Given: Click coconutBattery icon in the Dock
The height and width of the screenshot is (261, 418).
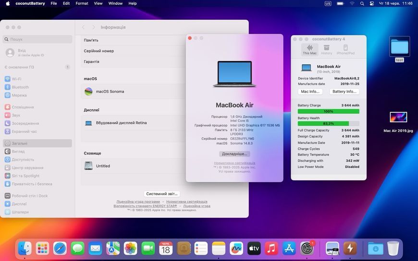Looking at the screenshot, I should click(x=350, y=249).
